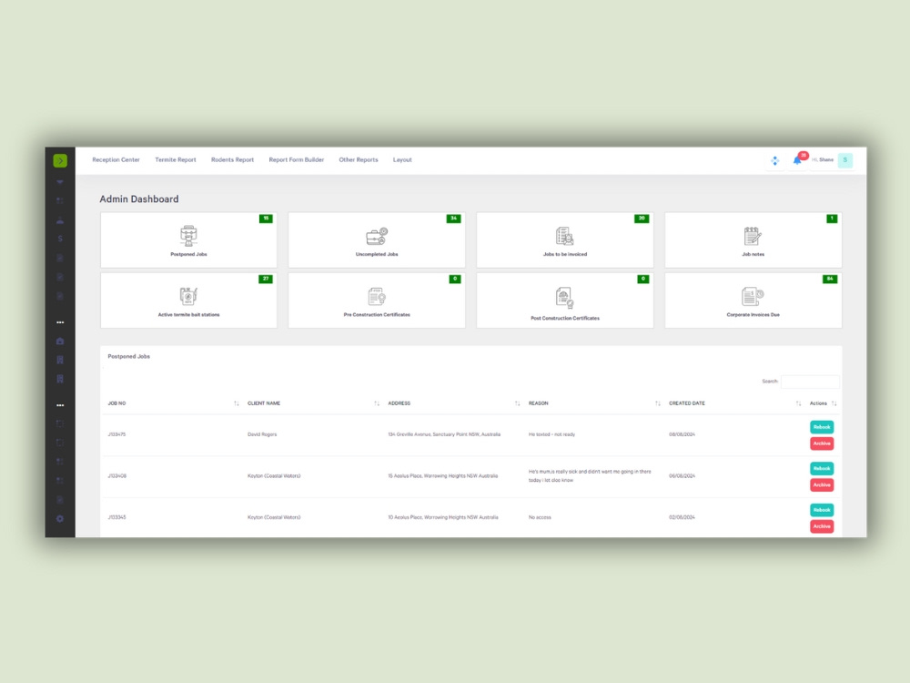Sort table by the REASON arrows
Screen dimensions: 910x683
point(658,403)
